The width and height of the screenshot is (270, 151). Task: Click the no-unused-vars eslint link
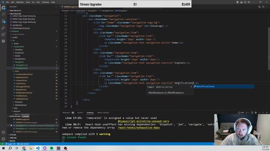143,121
